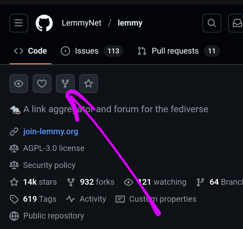Toggle the star repository button
Viewport: 243px width, 229px height.
pyautogui.click(x=89, y=84)
